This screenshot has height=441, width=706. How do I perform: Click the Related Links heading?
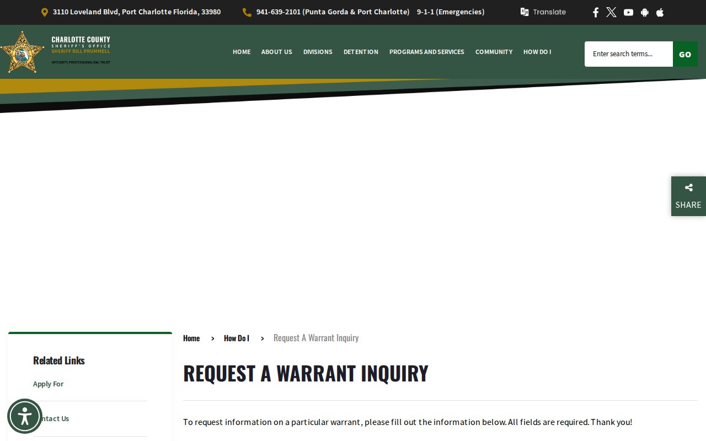(x=59, y=361)
